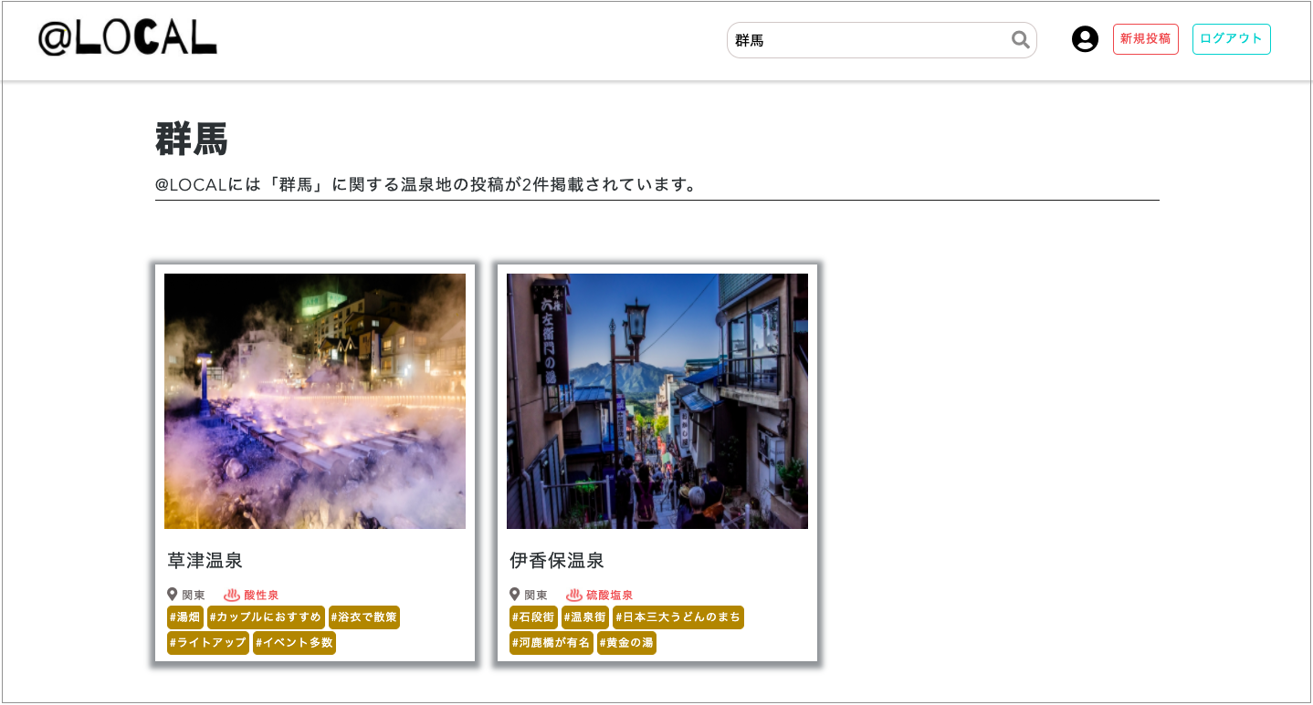Click the ログアウト button
The width and height of the screenshot is (1313, 705).
coord(1231,38)
